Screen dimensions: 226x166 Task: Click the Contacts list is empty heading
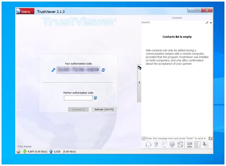pos(177,37)
